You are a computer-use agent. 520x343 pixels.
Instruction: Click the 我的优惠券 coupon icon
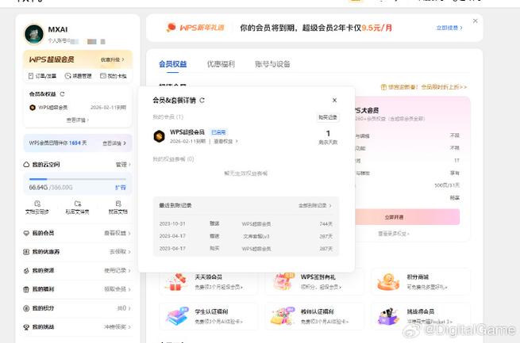click(x=26, y=252)
